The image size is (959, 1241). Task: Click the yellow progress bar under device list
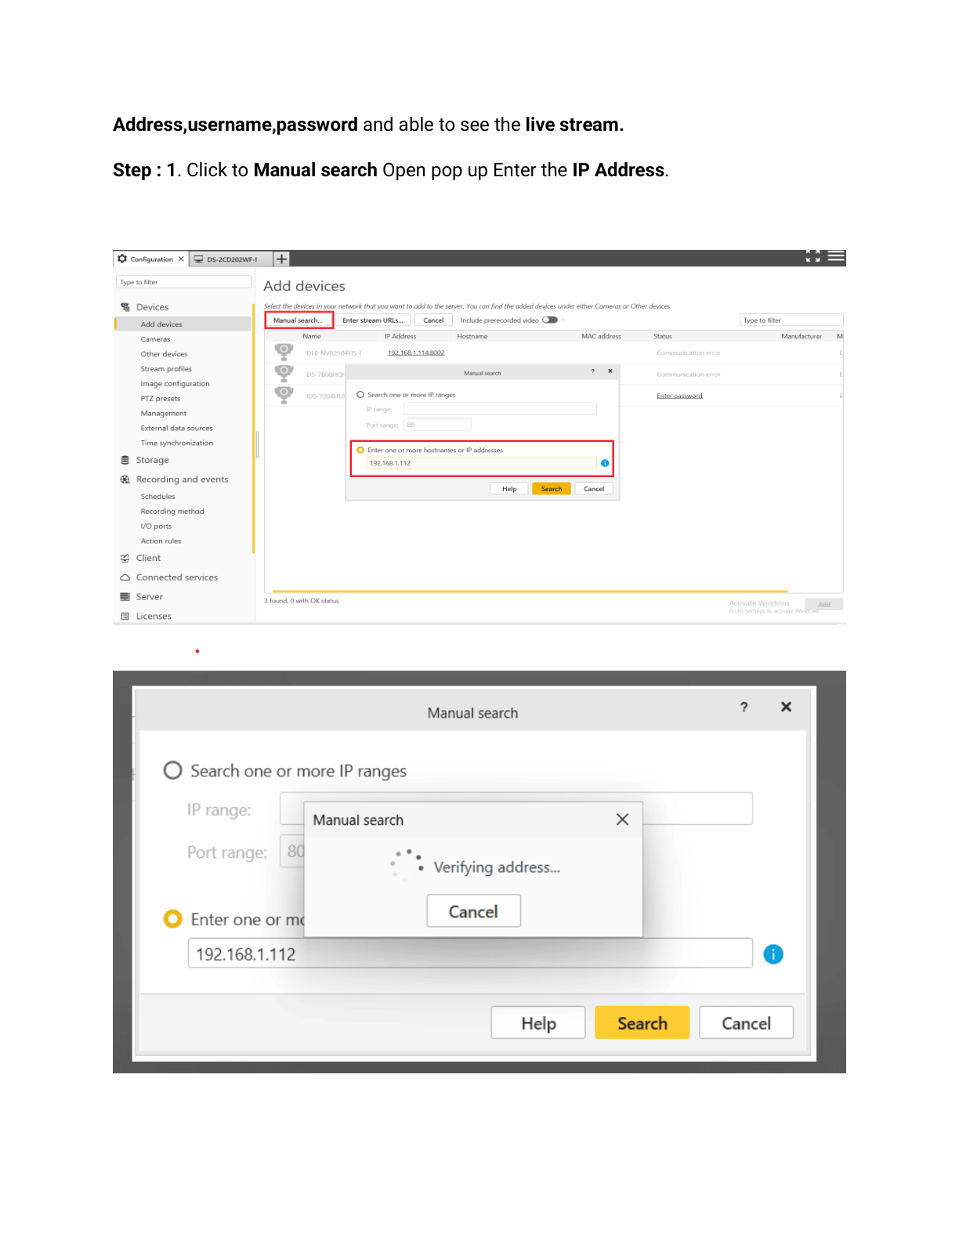point(525,592)
